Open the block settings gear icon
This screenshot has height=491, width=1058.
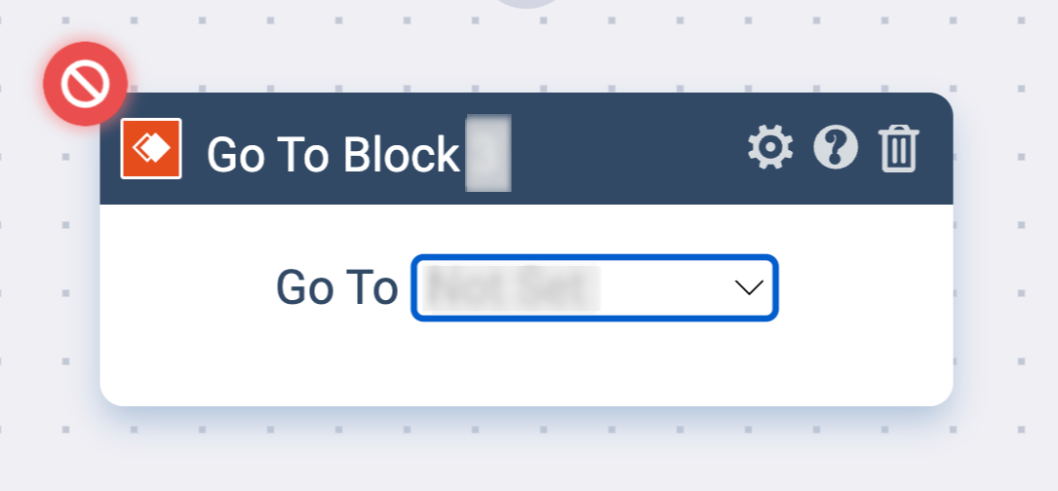pos(770,147)
